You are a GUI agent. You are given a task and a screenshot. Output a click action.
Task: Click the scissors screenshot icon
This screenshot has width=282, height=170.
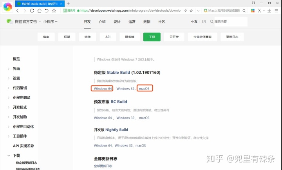point(259,11)
